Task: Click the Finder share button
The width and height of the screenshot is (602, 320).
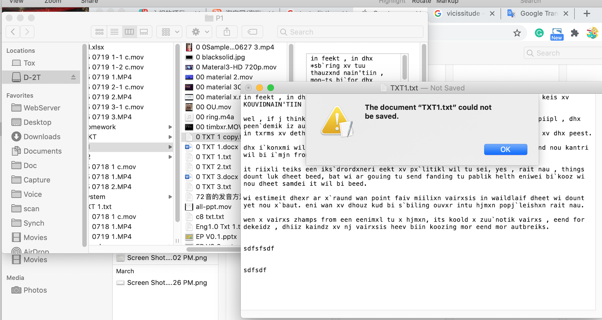Action: pyautogui.click(x=227, y=32)
